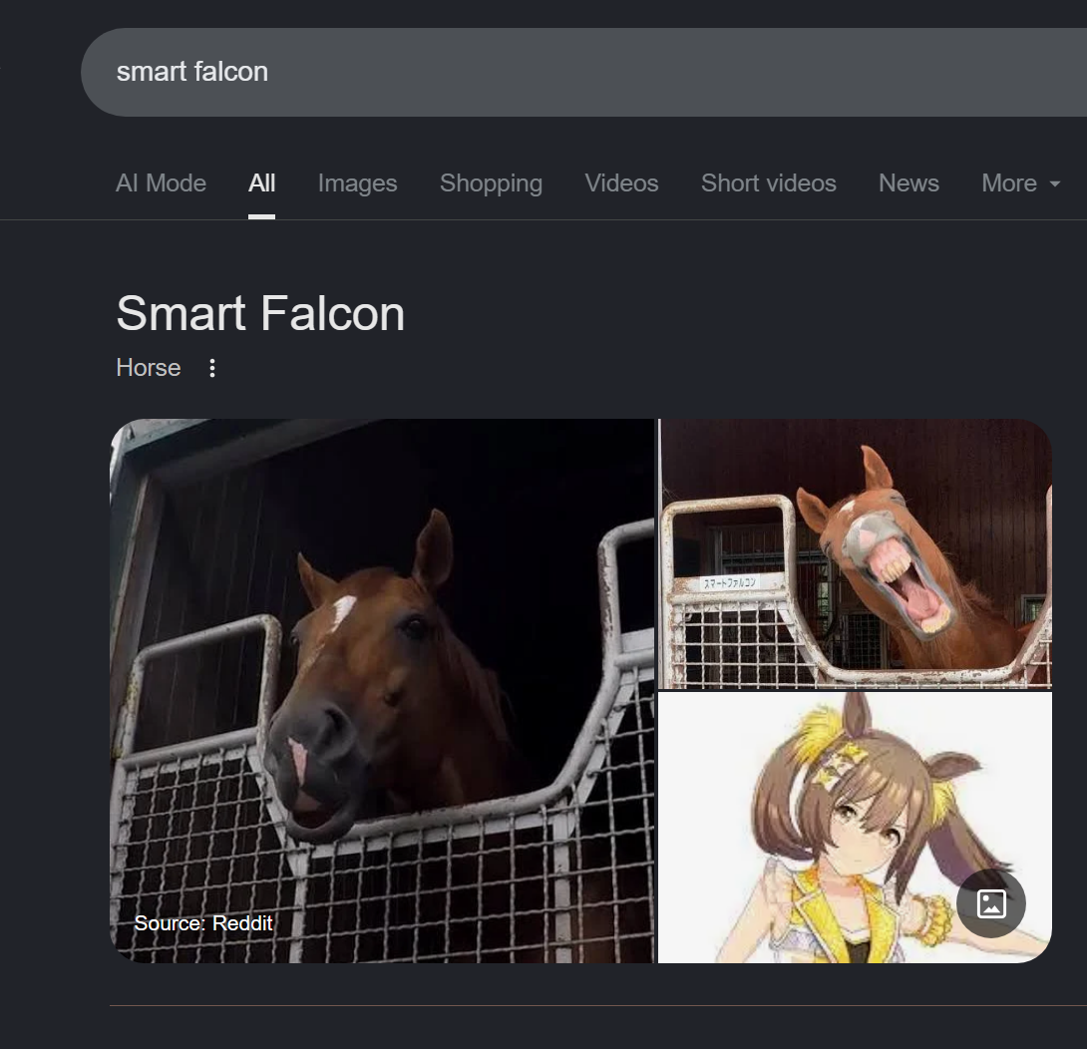Select the All results tab
Screen dimensions: 1087x1049
coord(262,183)
